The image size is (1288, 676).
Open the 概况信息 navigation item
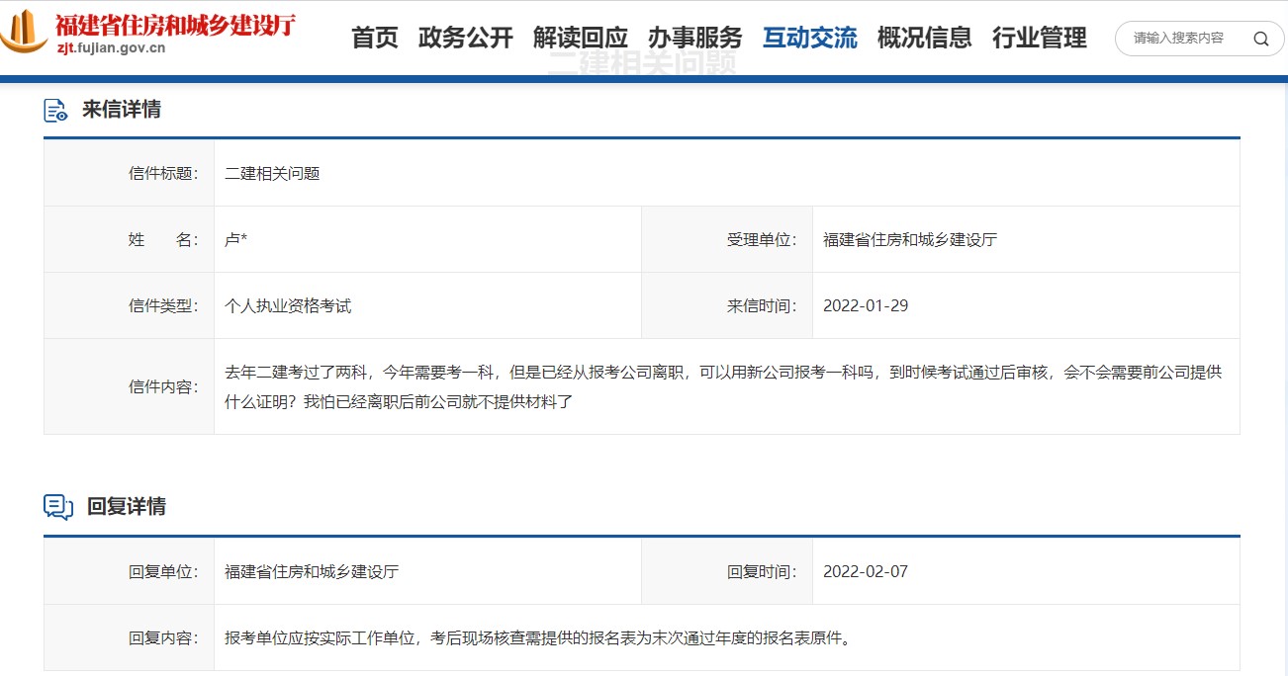(924, 38)
